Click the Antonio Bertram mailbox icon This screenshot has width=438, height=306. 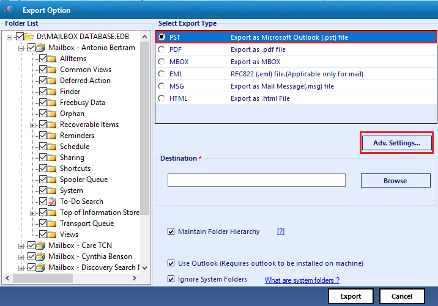coord(42,48)
